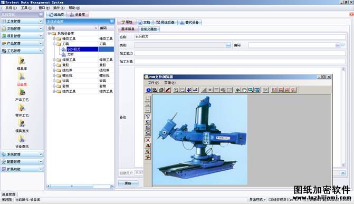Click the blue info icon in the file viewer
The image size is (354, 204).
pyautogui.click(x=148, y=90)
